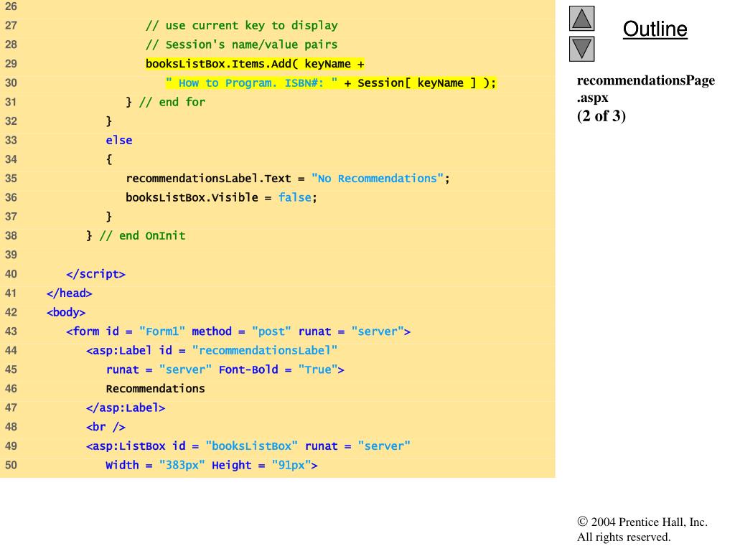Image resolution: width=735 pixels, height=551 pixels.
Task: Click the closing </script> tag
Action: pos(95,274)
